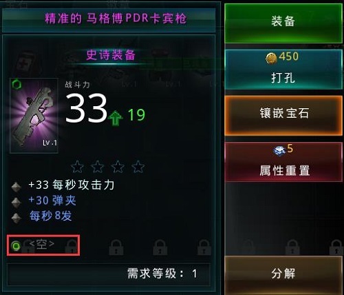Open 镶嵌宝石 gem inlay button
Image resolution: width=344 pixels, height=295 pixels.
pyautogui.click(x=283, y=115)
